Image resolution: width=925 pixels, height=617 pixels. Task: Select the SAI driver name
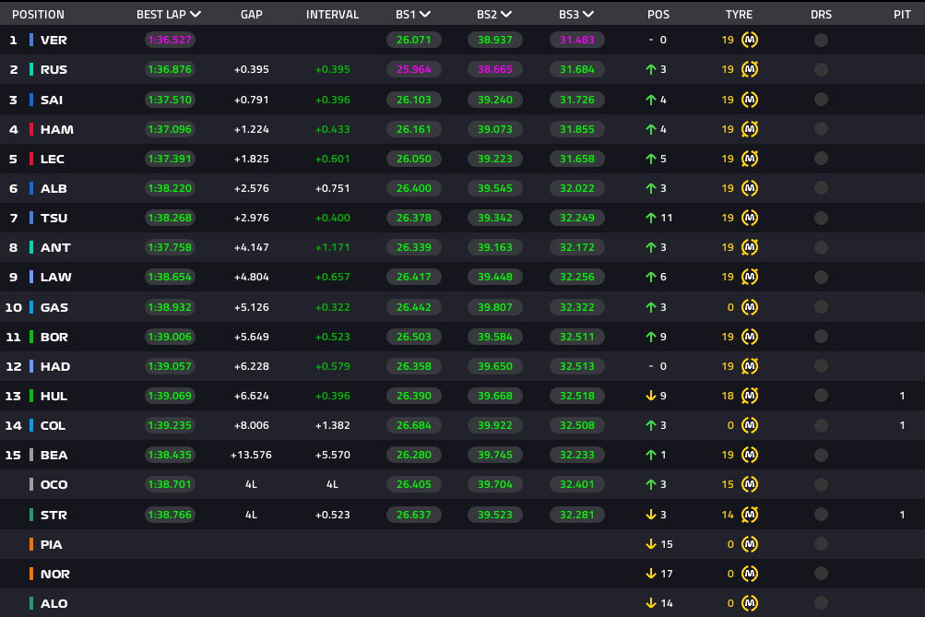pos(52,100)
